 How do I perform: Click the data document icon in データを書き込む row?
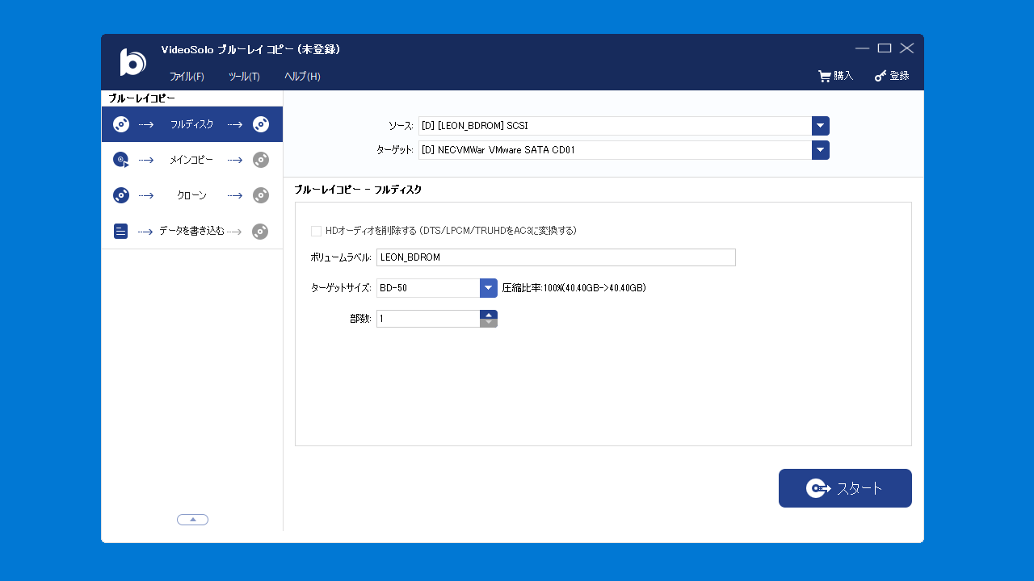[121, 232]
